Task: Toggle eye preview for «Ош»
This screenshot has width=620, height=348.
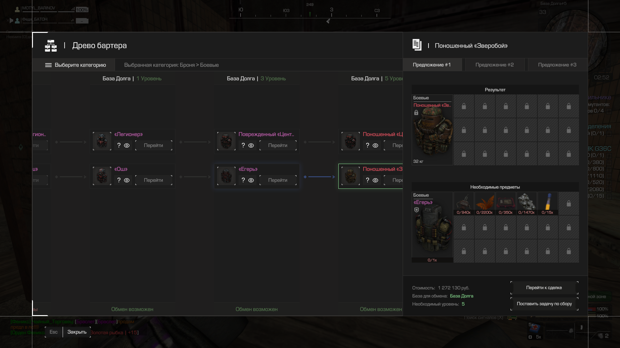Action: click(x=127, y=180)
